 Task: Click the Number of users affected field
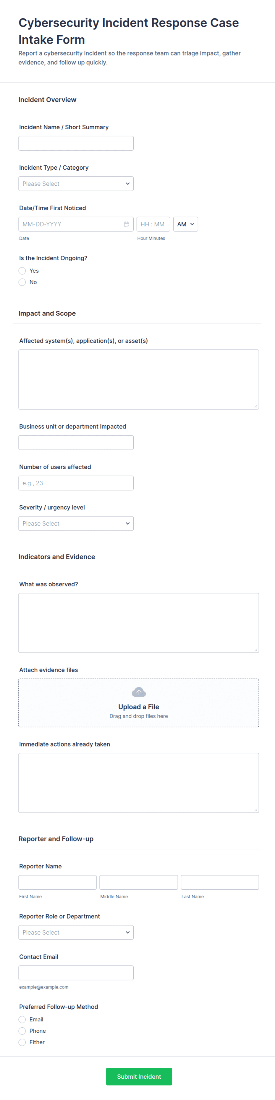tap(76, 483)
